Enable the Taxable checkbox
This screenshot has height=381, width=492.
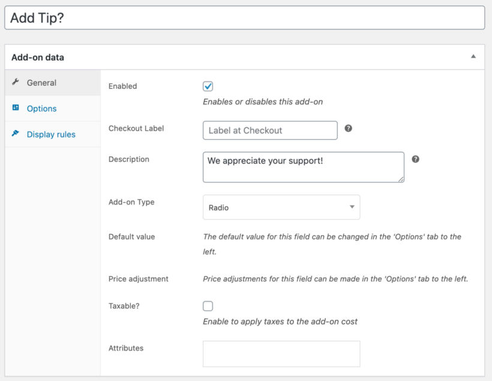coord(208,306)
